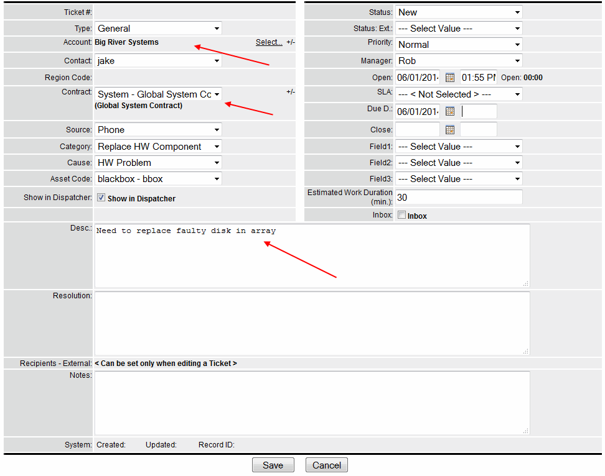This screenshot has height=476, width=605.
Task: Open the SLA dropdown
Action: point(458,94)
